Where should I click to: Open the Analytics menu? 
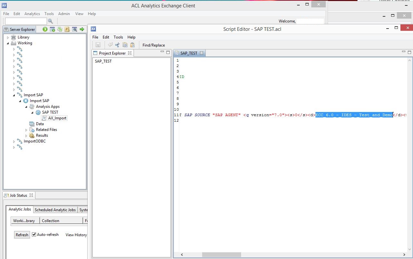32,14
